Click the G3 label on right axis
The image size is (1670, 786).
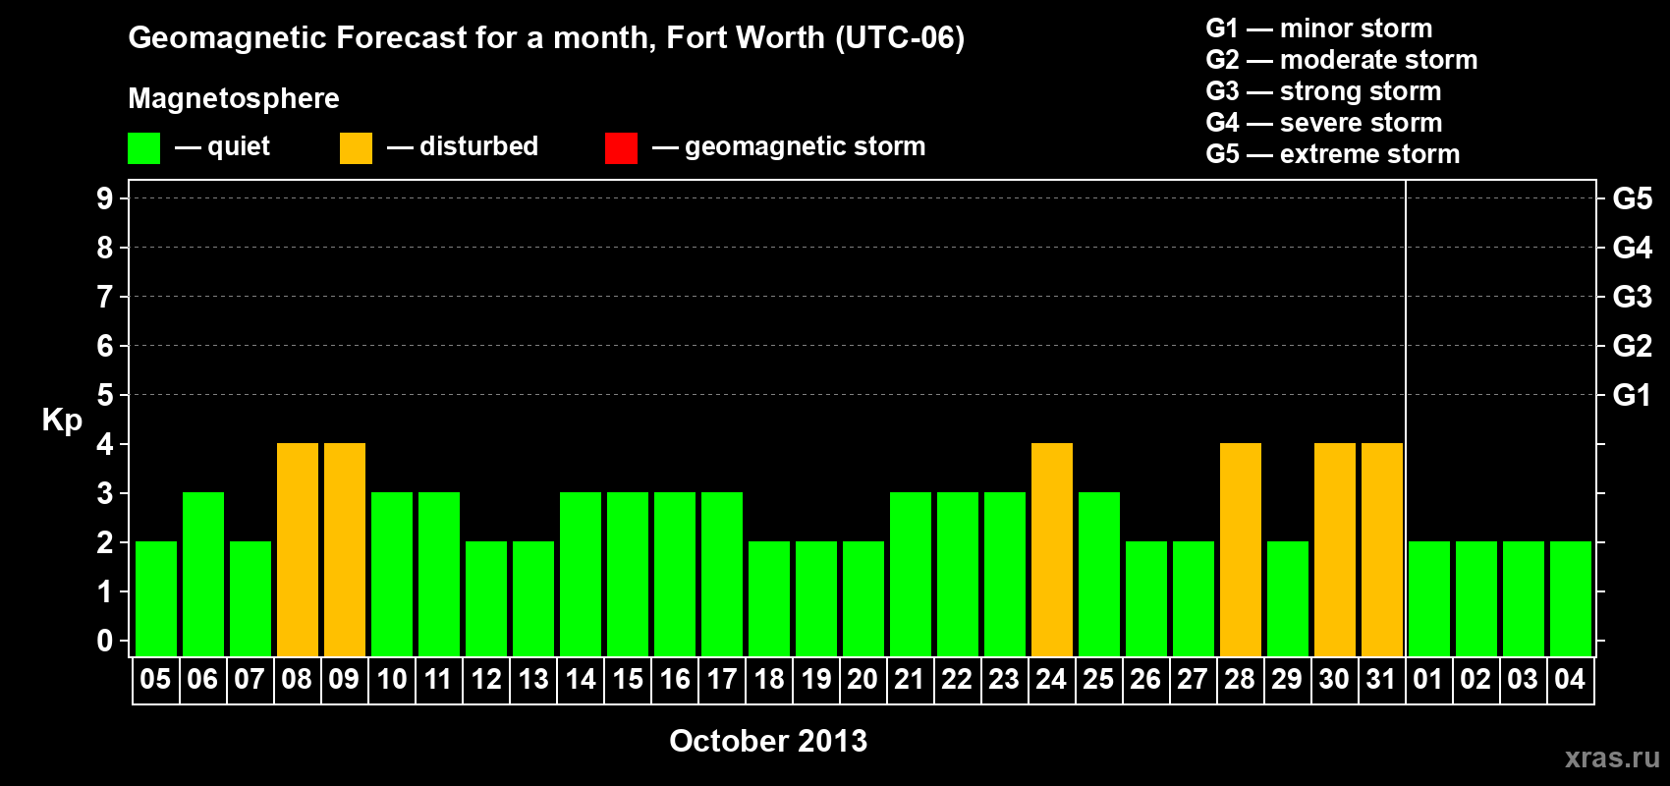pos(1633,297)
